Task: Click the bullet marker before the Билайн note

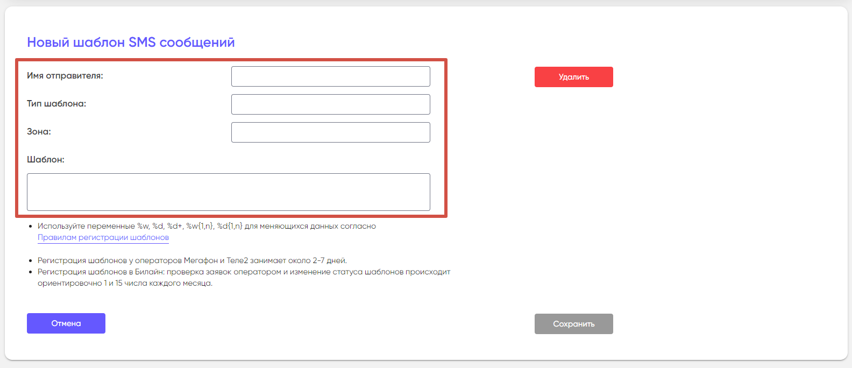Action: pos(31,272)
